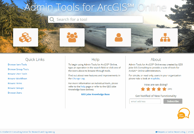Open the Group Tools people icon tile

pyautogui.click(x=72, y=37)
